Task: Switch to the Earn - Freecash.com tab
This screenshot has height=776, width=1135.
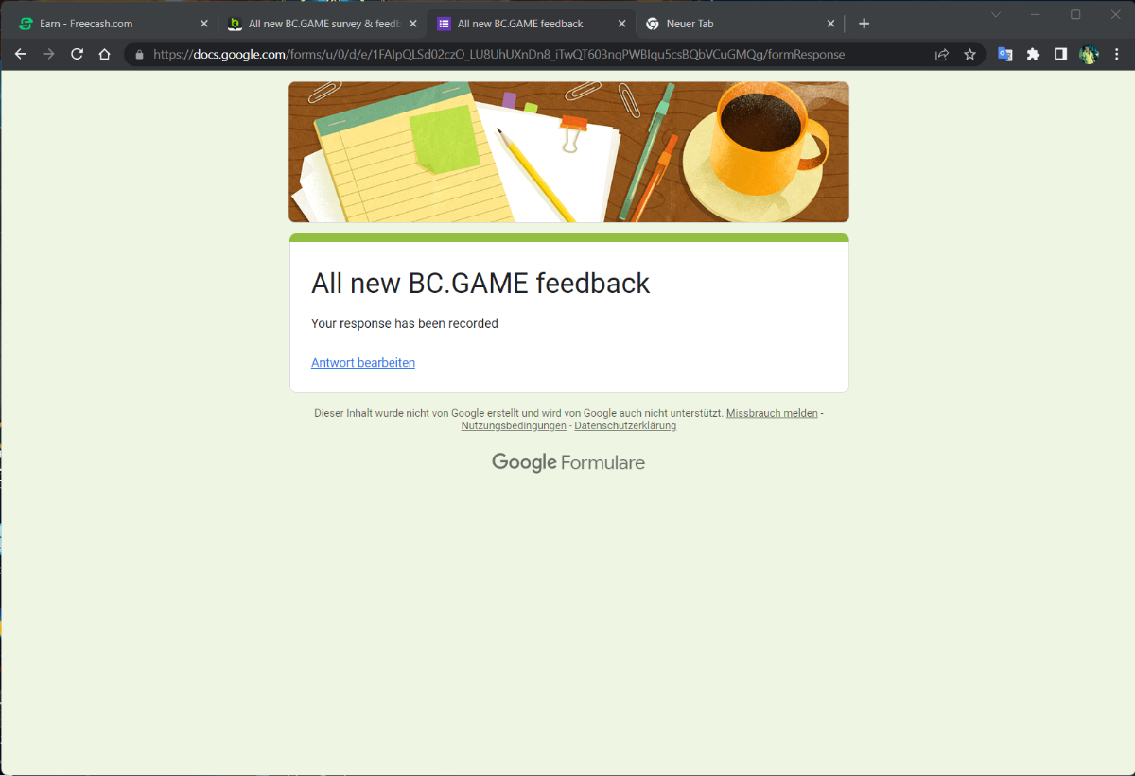Action: point(104,24)
